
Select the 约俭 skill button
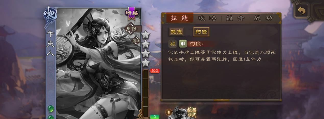pyautogui.click(x=201, y=32)
